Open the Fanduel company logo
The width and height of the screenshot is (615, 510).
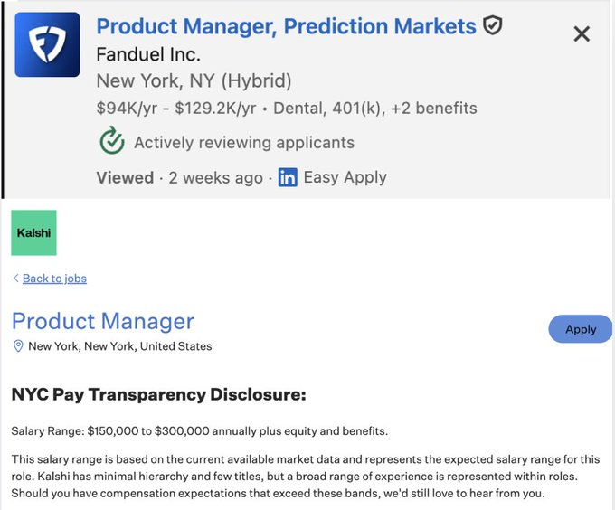47,44
